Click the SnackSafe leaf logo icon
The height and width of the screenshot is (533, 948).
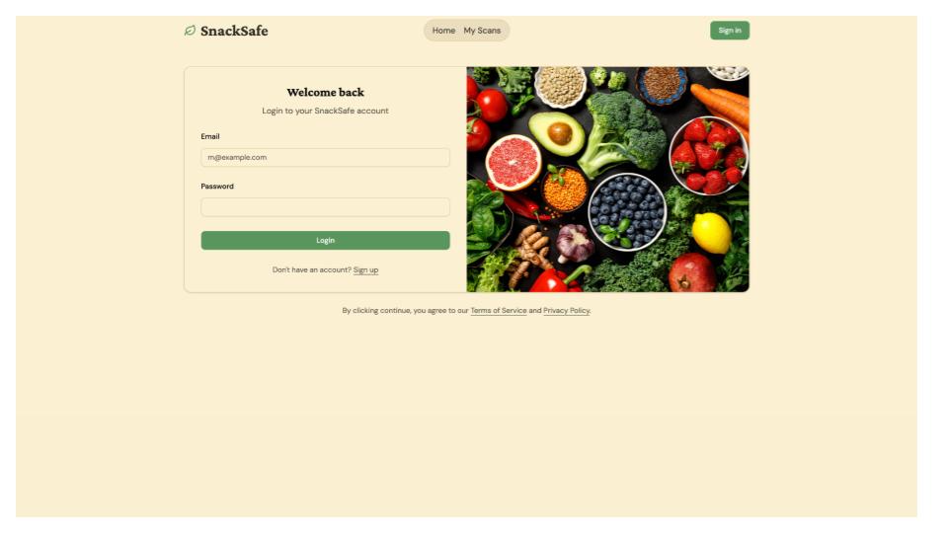coord(190,31)
